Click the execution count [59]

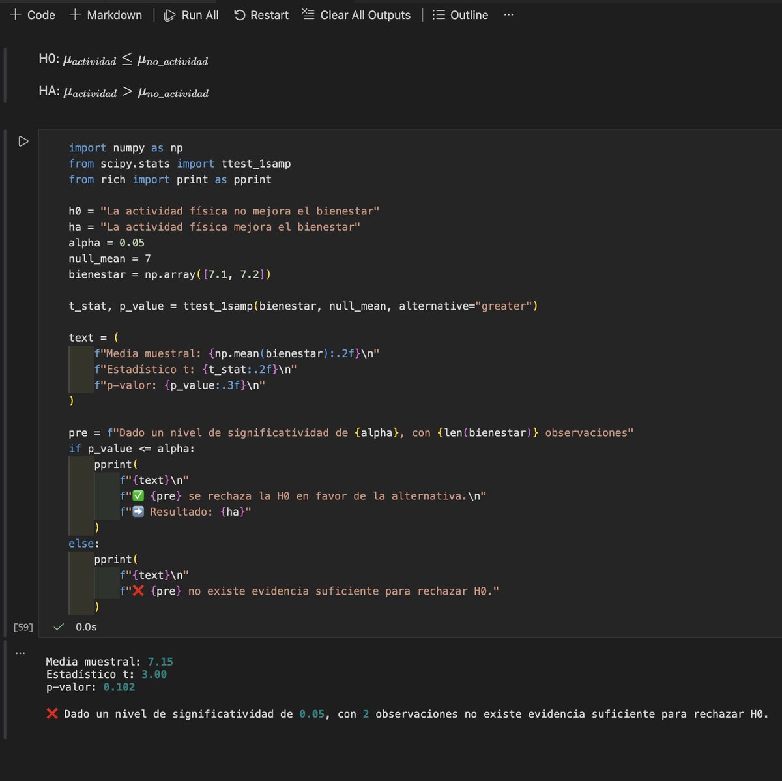23,627
